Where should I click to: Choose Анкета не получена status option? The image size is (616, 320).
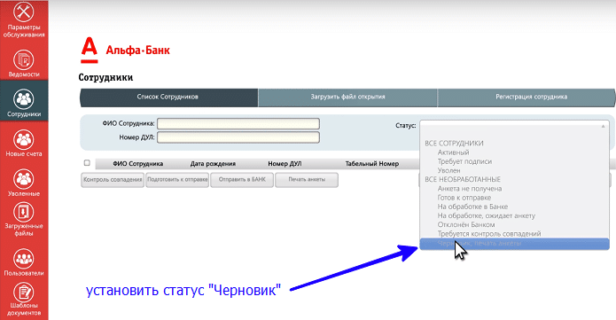coord(470,189)
